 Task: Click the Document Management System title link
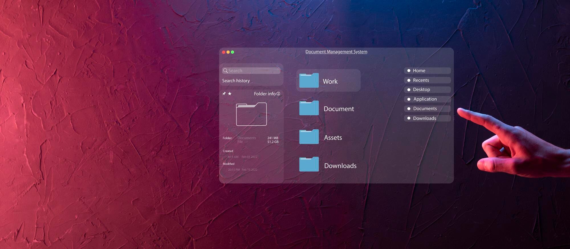point(336,52)
